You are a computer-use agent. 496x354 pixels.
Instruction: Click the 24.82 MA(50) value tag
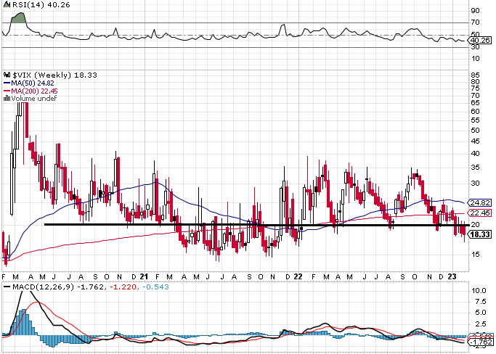tap(479, 203)
